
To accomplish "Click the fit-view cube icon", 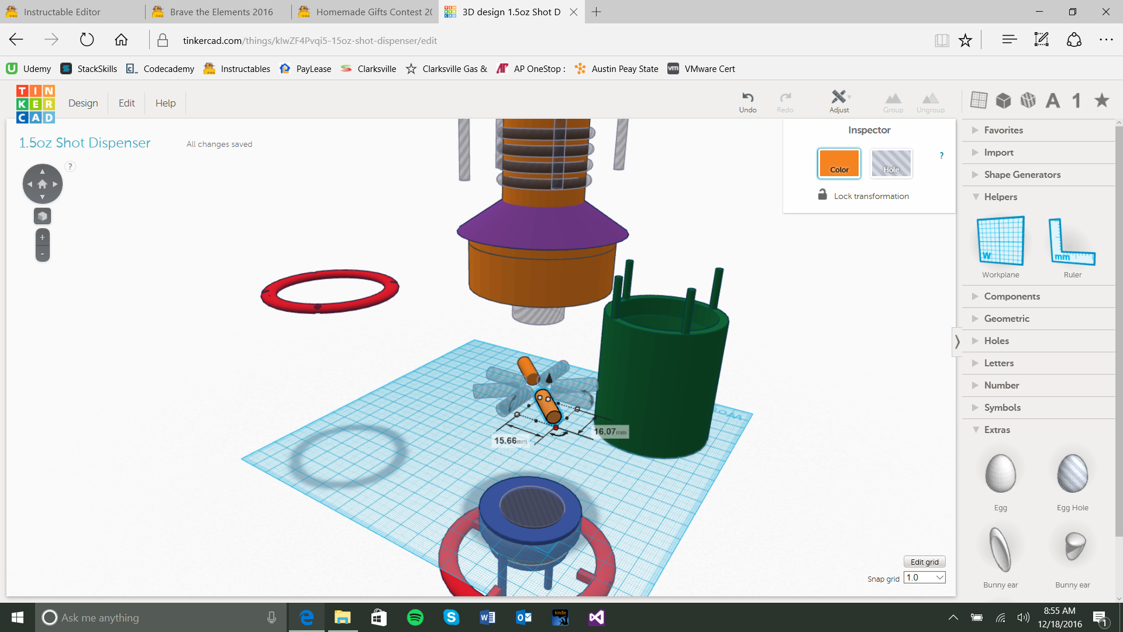I will click(42, 216).
